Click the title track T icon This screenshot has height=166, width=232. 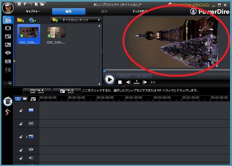pos(31,150)
